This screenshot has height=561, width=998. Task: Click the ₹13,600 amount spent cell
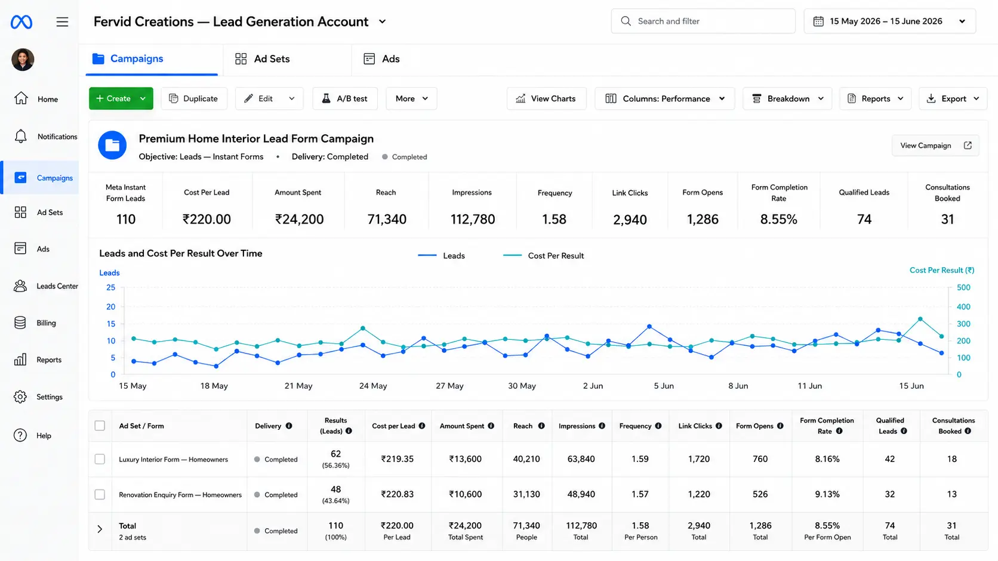(466, 459)
